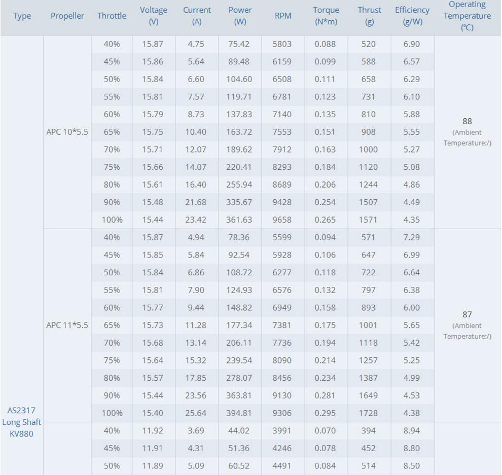Viewport: 502px width, 475px height.
Task: Select the Propeller column header
Action: [67, 16]
